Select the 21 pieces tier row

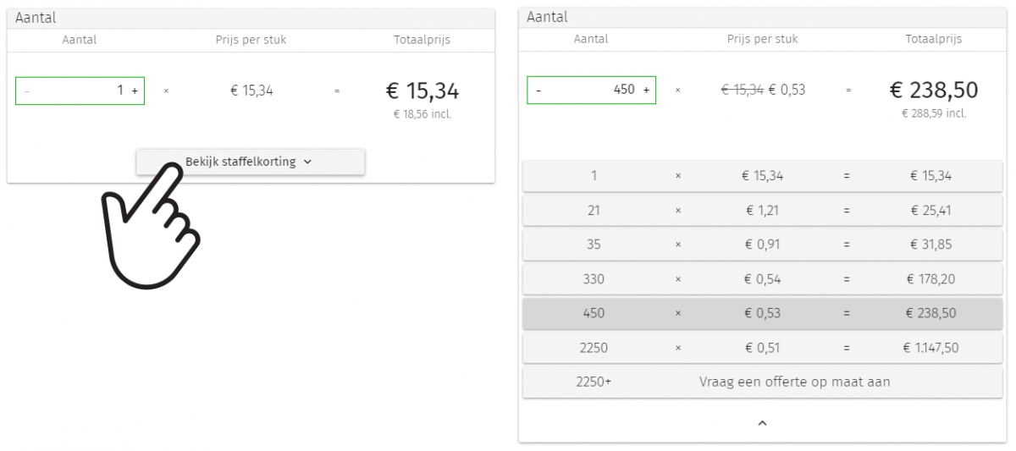(762, 211)
